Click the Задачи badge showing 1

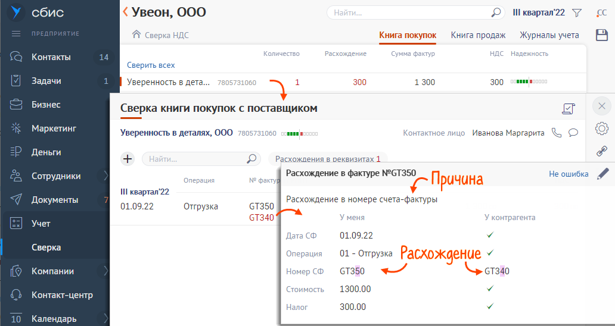(x=106, y=81)
